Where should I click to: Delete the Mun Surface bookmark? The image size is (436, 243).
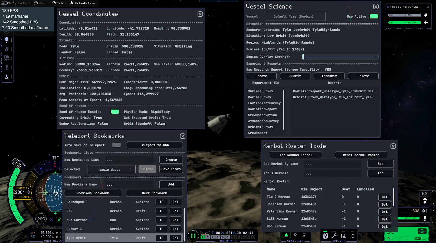click(175, 220)
